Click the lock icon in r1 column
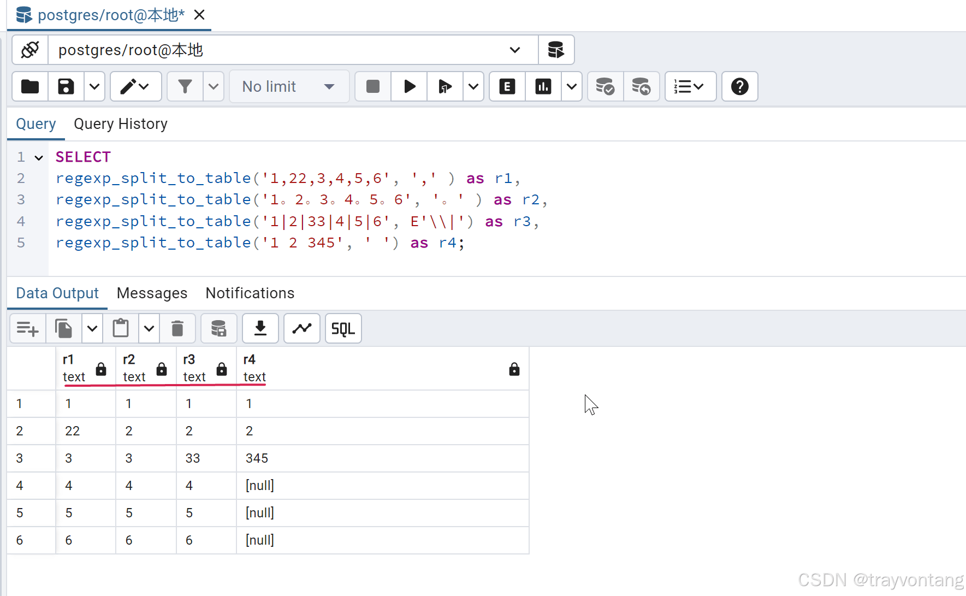Screen dimensions: 966x596 (x=101, y=369)
